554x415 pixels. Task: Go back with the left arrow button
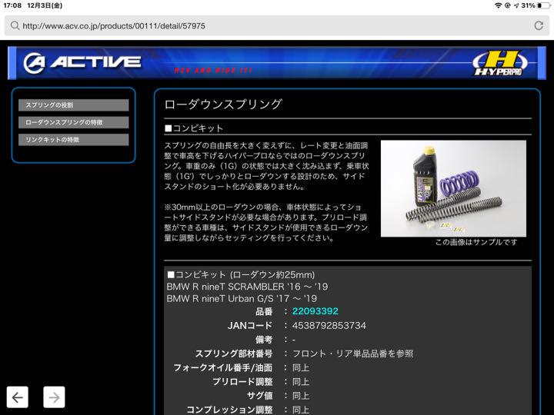tap(17, 397)
